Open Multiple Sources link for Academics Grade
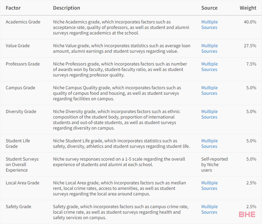 click(x=209, y=24)
